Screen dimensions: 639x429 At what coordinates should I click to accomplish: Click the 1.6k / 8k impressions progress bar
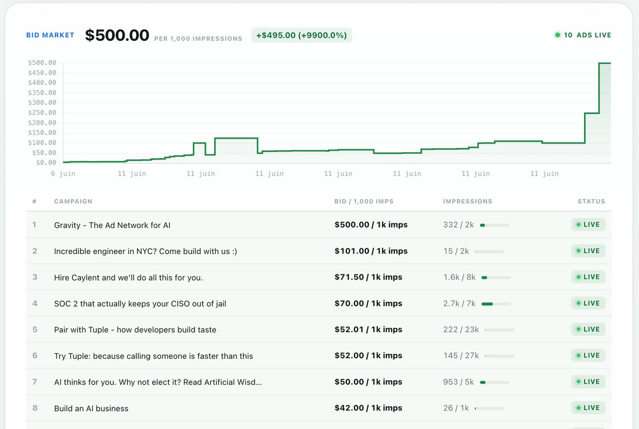[x=496, y=277]
